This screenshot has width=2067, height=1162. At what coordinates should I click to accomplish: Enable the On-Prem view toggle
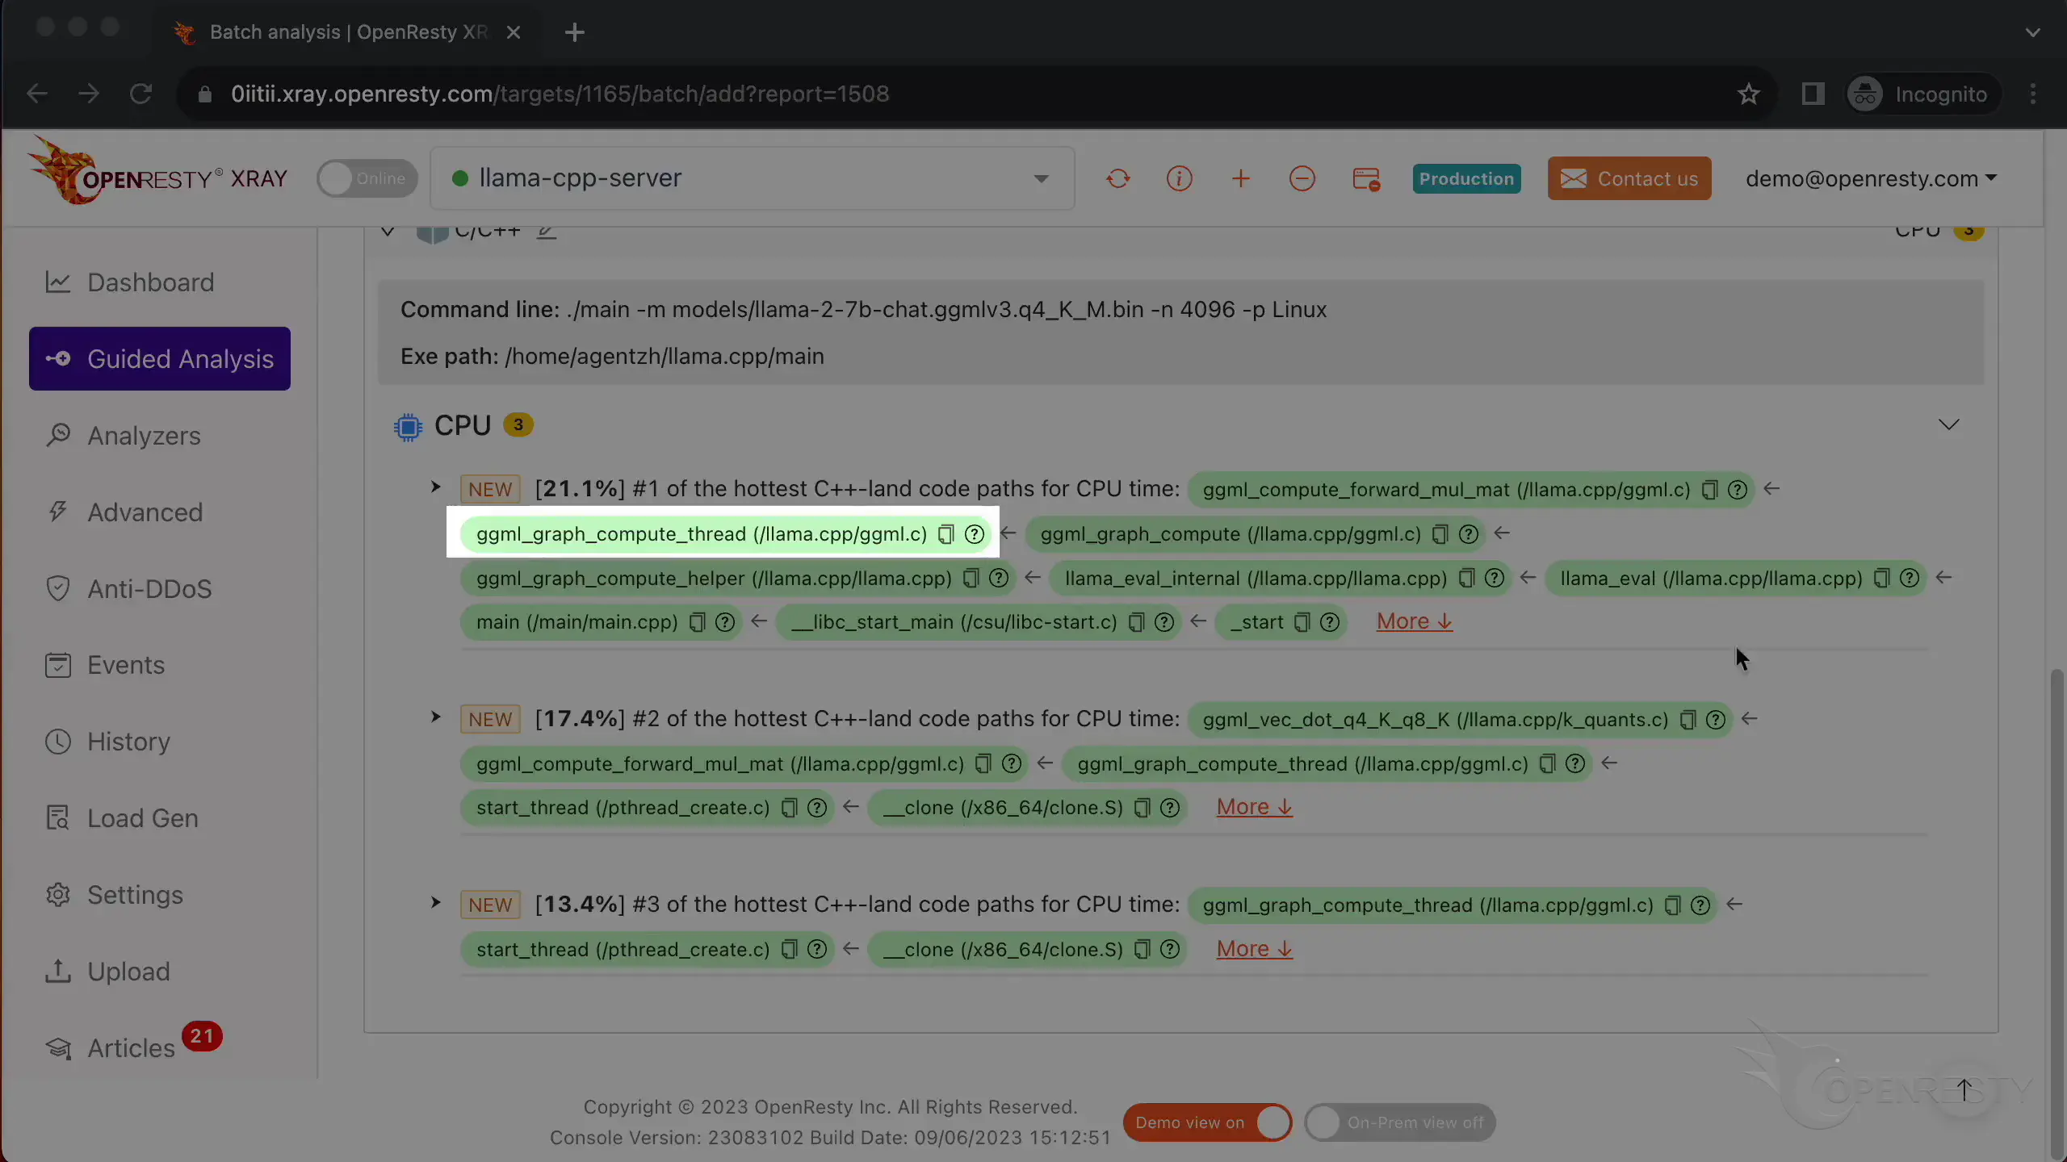[x=1399, y=1122]
